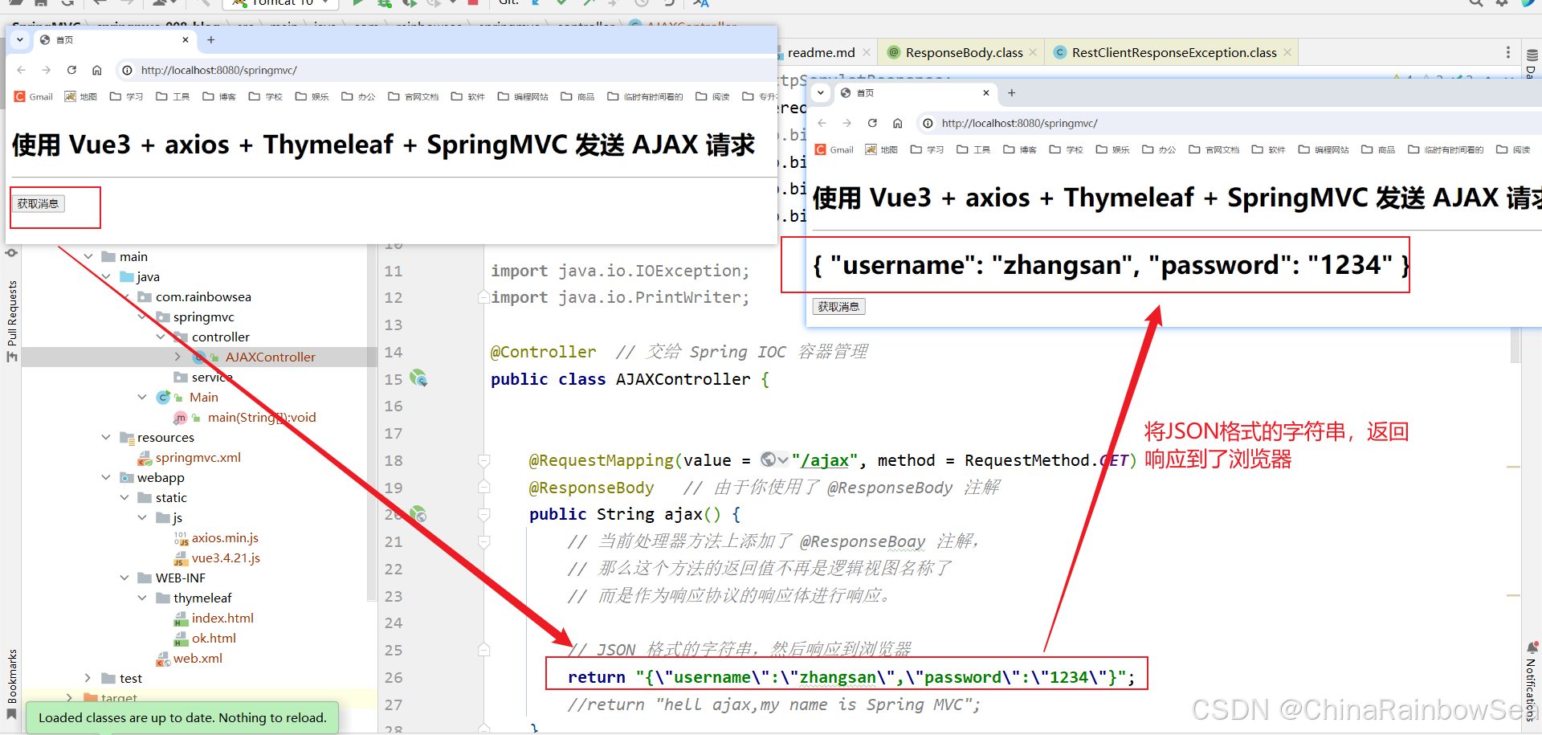Screen dimensions: 1542x735
Task: Collapse the resources folder
Action: 106,437
